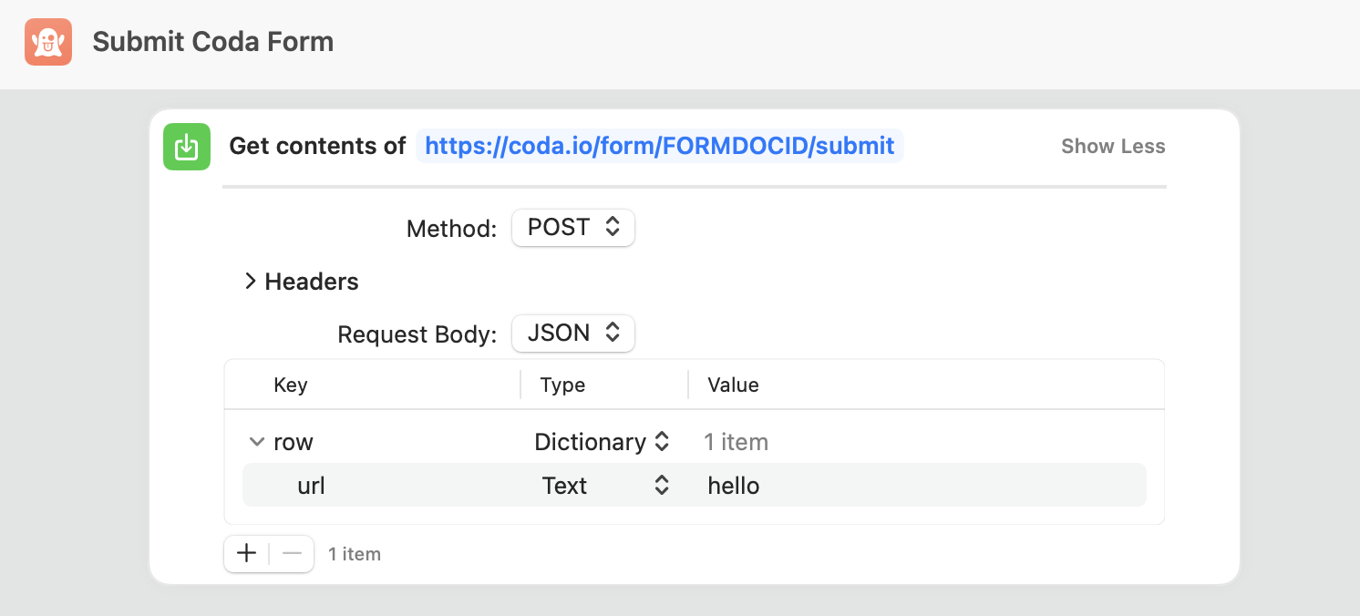Open the Request Body JSON dropdown

(572, 334)
